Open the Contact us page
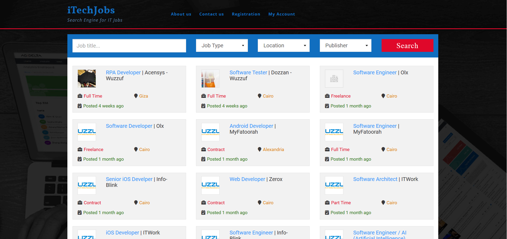 tap(212, 14)
